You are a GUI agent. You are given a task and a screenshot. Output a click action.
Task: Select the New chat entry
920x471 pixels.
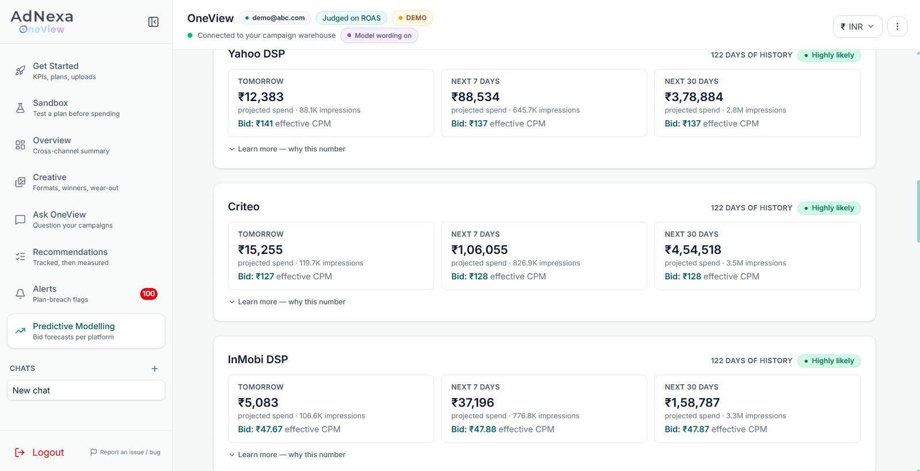(86, 391)
